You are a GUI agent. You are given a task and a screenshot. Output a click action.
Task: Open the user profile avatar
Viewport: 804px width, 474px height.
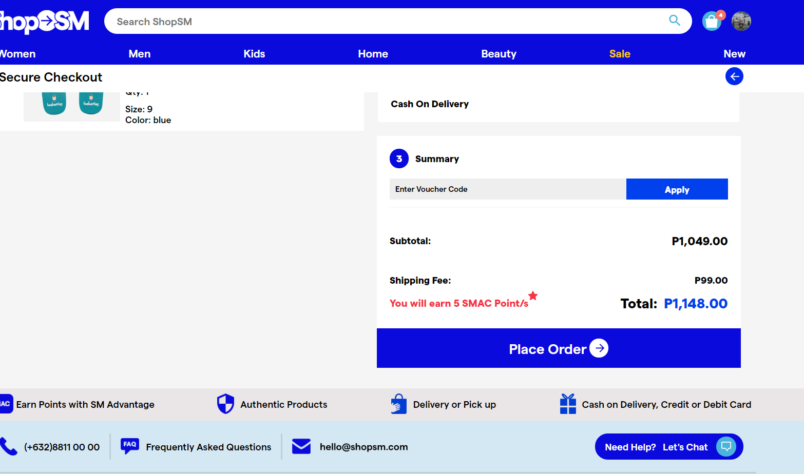click(x=741, y=21)
